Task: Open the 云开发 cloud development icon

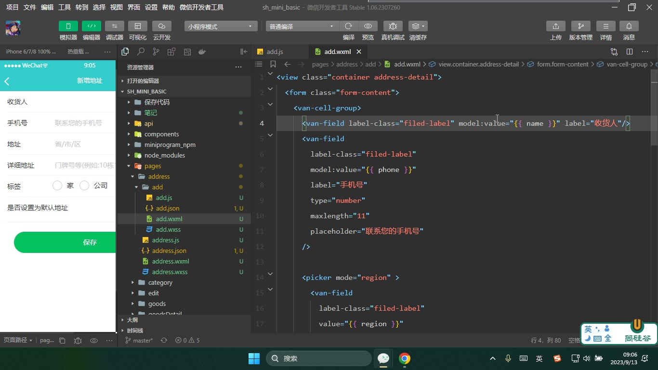Action: [162, 26]
